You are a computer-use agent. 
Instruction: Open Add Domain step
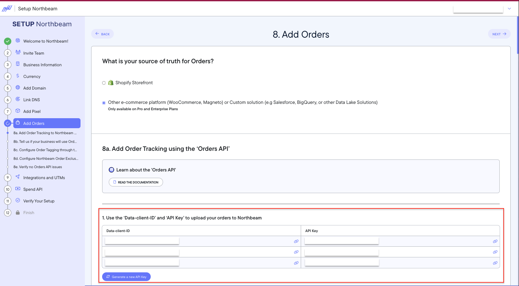[x=35, y=88]
